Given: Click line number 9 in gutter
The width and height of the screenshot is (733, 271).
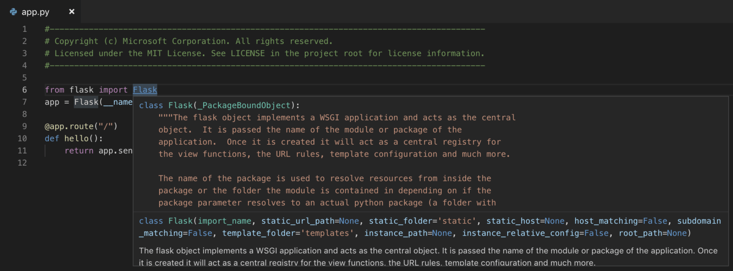Looking at the screenshot, I should pyautogui.click(x=24, y=126).
